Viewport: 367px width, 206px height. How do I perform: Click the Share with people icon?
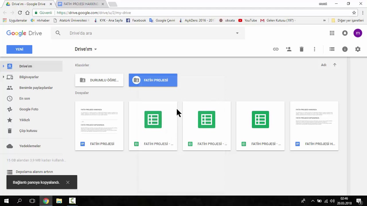(289, 49)
